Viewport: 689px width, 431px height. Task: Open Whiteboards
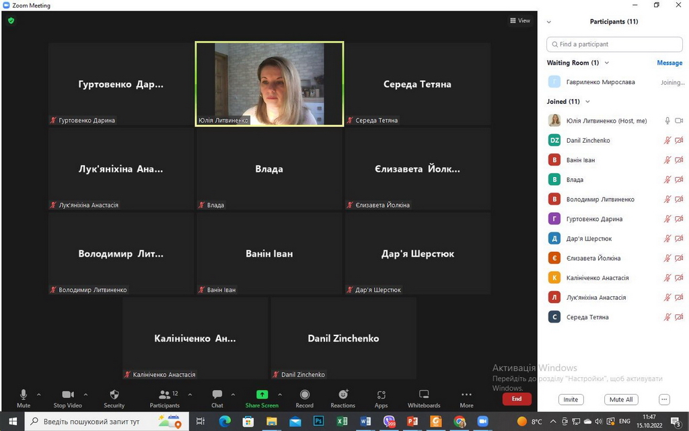pyautogui.click(x=424, y=395)
